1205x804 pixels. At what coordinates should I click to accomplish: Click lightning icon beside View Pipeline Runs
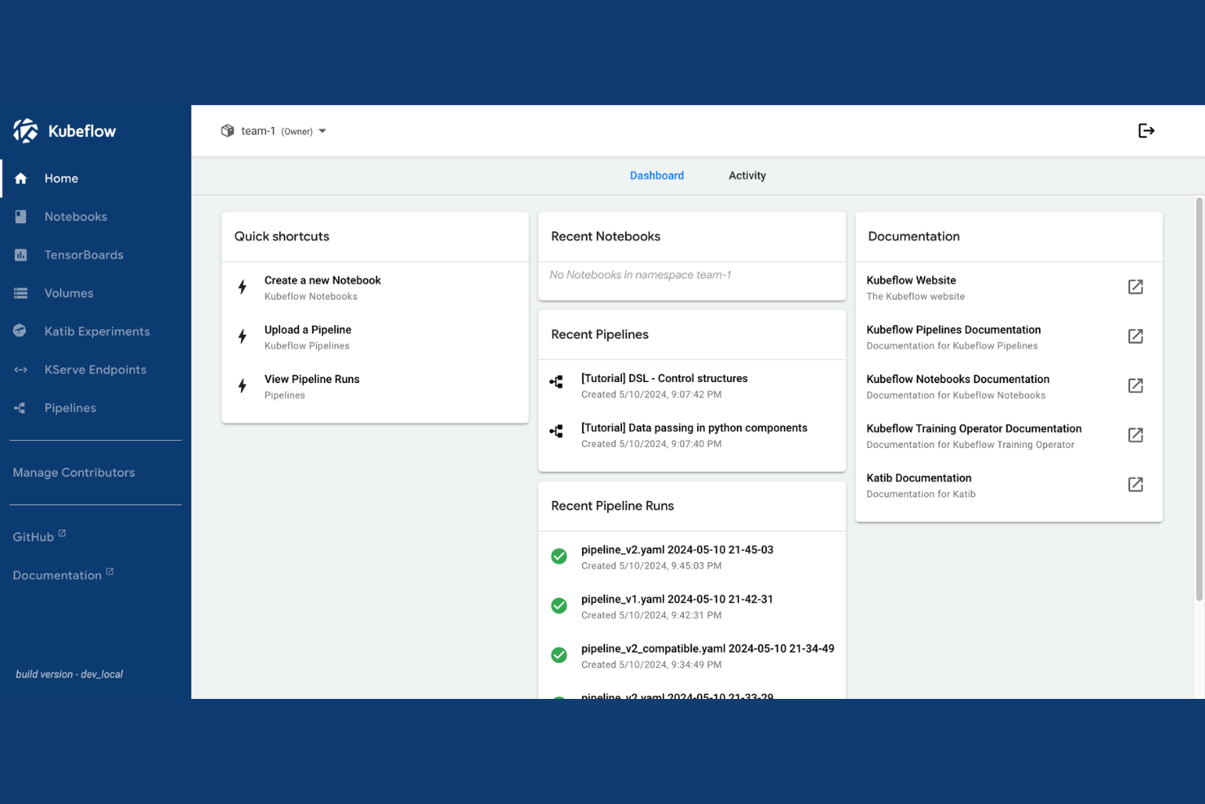pos(243,385)
